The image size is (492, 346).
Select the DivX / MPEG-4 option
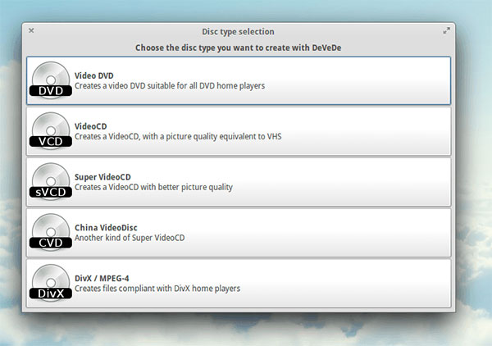pos(239,283)
